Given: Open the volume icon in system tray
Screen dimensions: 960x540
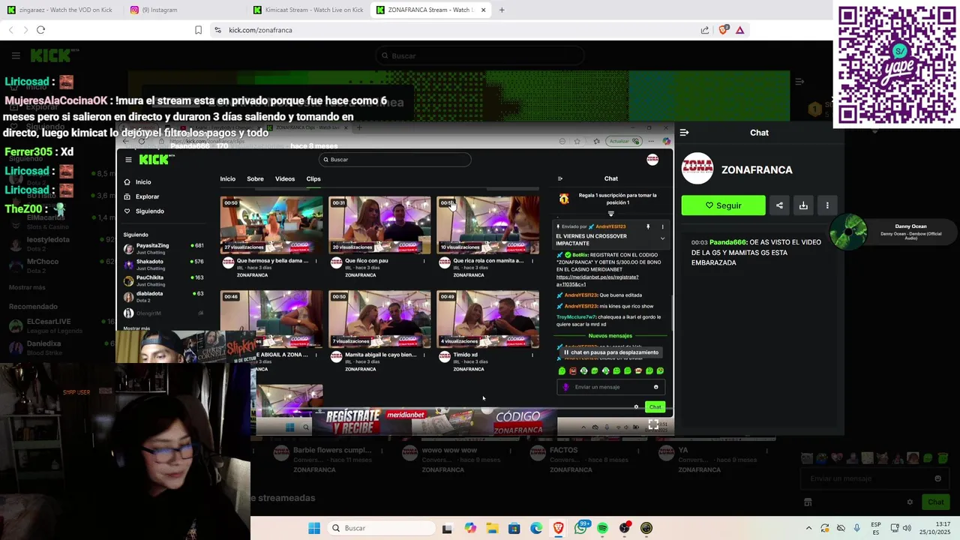Looking at the screenshot, I should point(907,528).
